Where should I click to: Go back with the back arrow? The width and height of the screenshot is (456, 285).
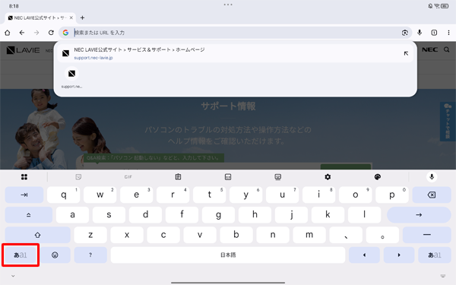coord(22,33)
